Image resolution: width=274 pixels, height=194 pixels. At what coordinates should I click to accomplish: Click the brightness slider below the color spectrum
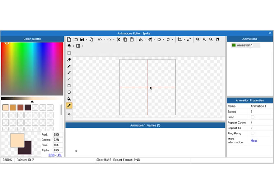pyautogui.click(x=32, y=99)
